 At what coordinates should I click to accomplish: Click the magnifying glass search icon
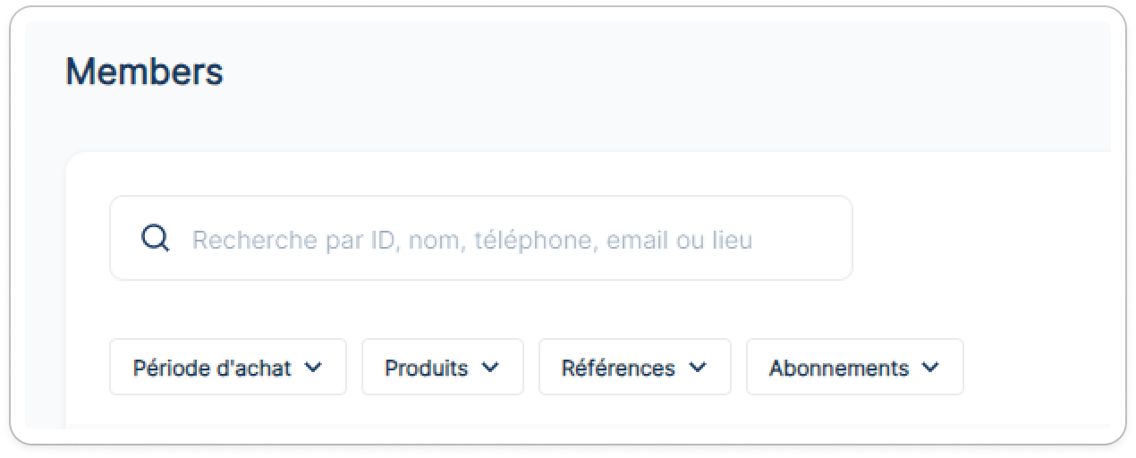tap(156, 239)
